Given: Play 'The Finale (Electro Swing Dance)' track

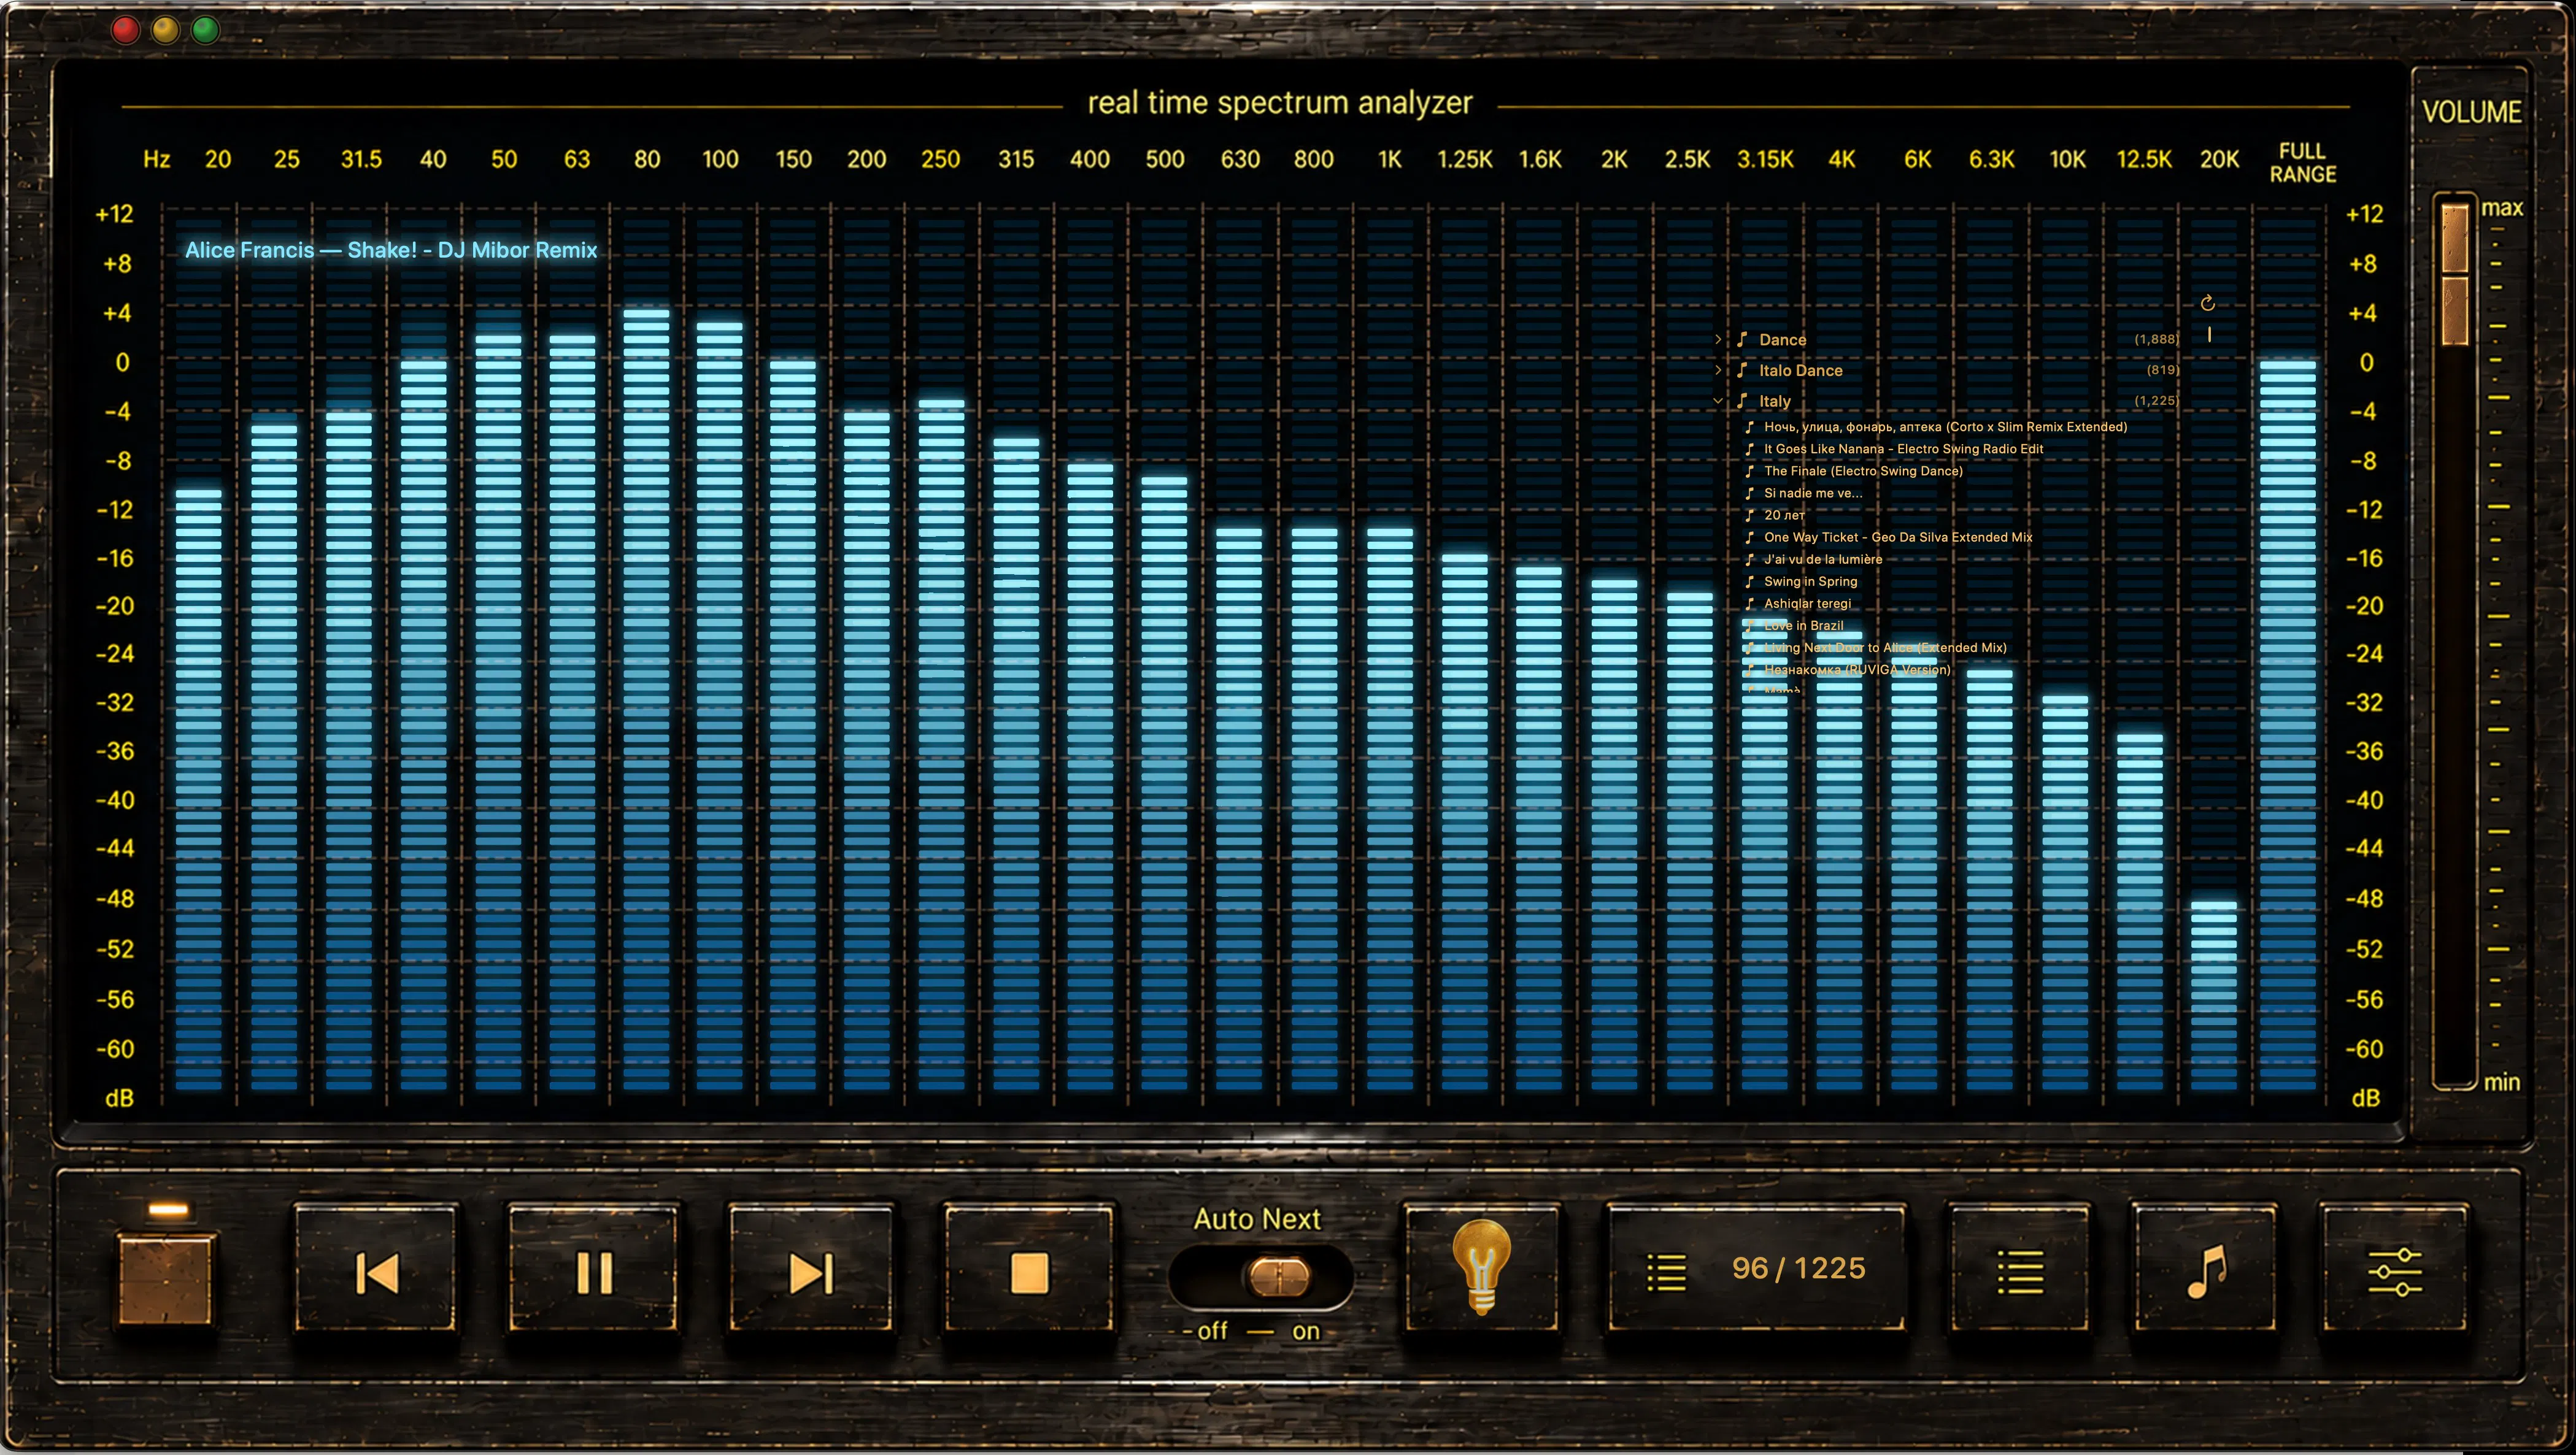Looking at the screenshot, I should 1863,470.
